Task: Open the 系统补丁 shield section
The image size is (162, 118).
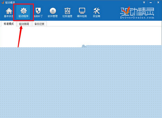Action: click(38, 13)
